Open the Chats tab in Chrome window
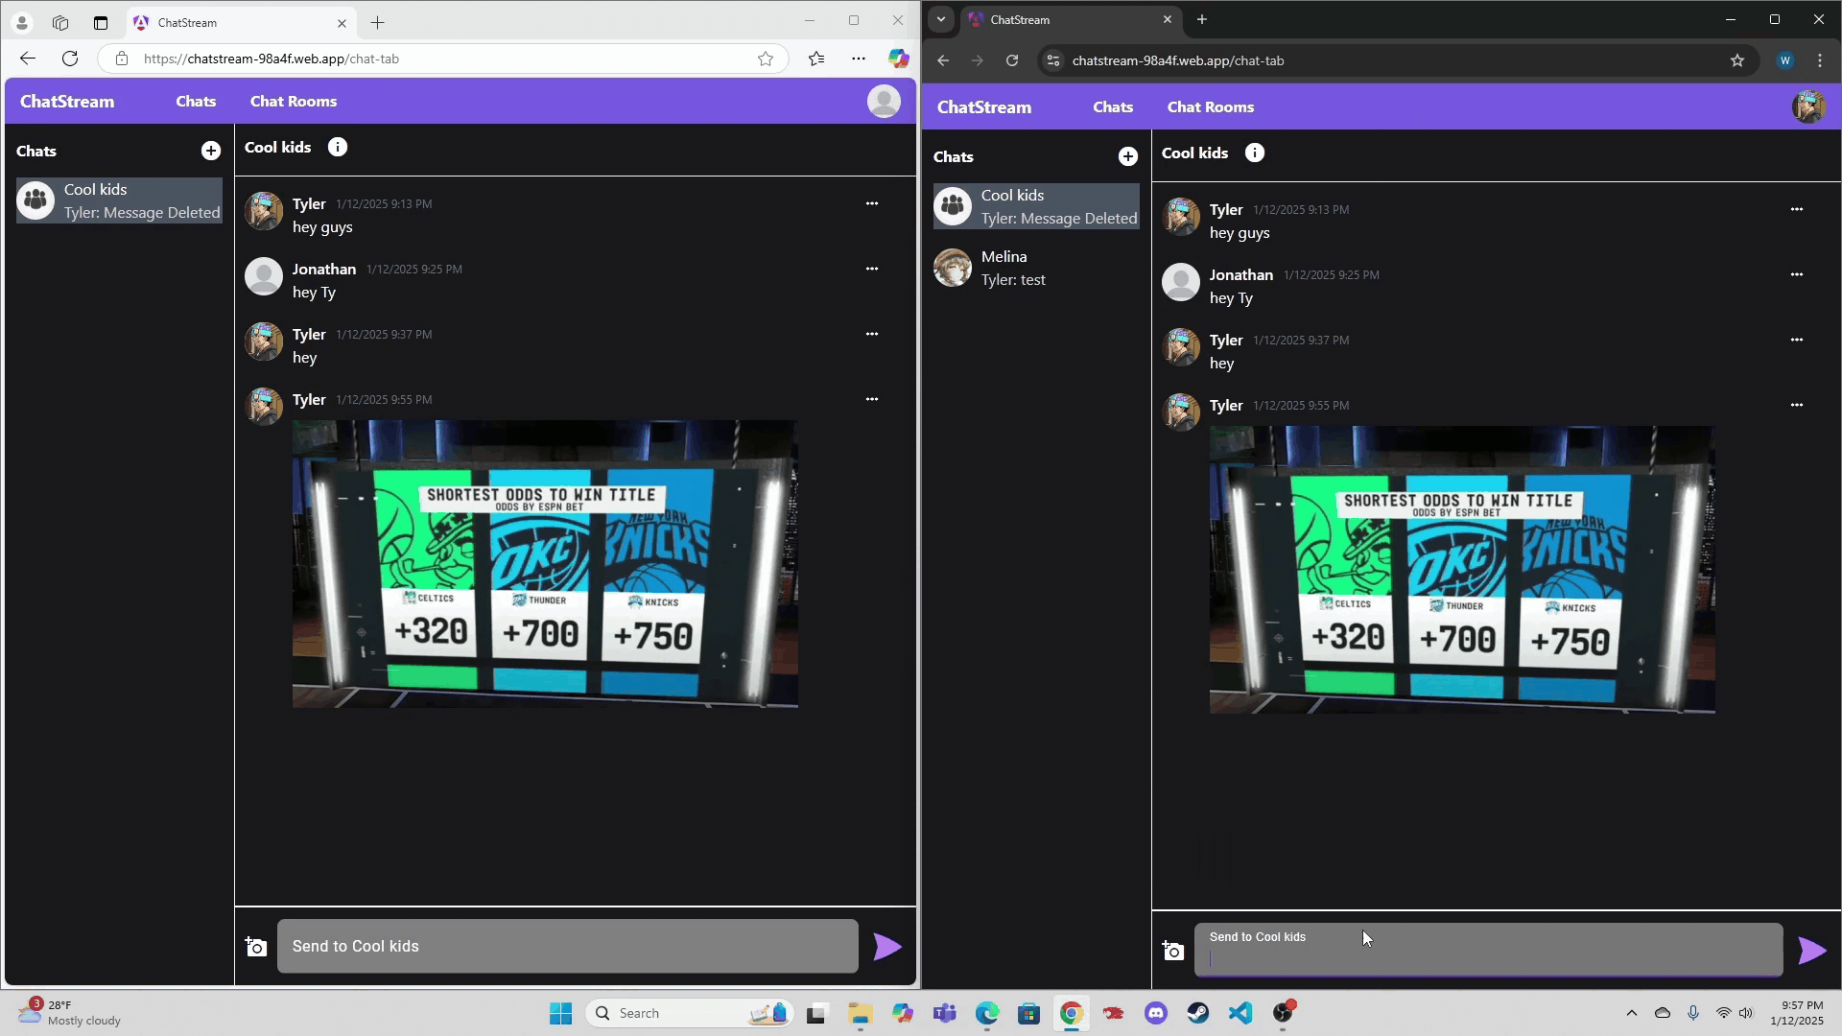Viewport: 1842px width, 1036px height. (x=1113, y=106)
